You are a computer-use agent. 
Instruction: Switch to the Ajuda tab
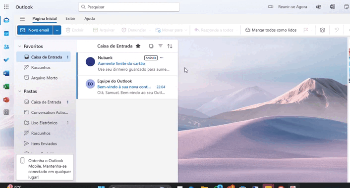pyautogui.click(x=90, y=18)
